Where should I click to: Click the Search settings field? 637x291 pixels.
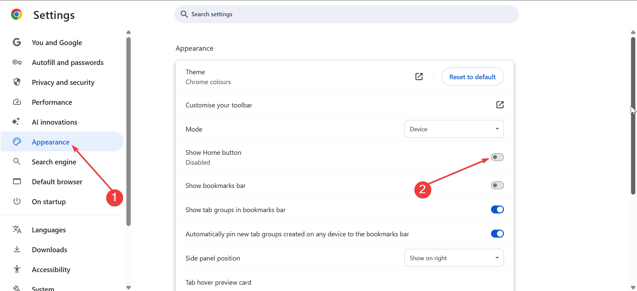[x=346, y=14]
